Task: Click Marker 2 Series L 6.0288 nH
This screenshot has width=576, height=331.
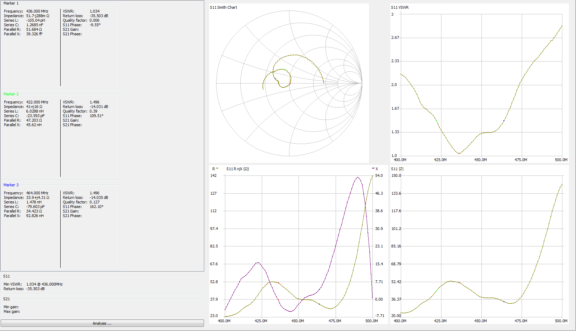Action: pyautogui.click(x=35, y=111)
